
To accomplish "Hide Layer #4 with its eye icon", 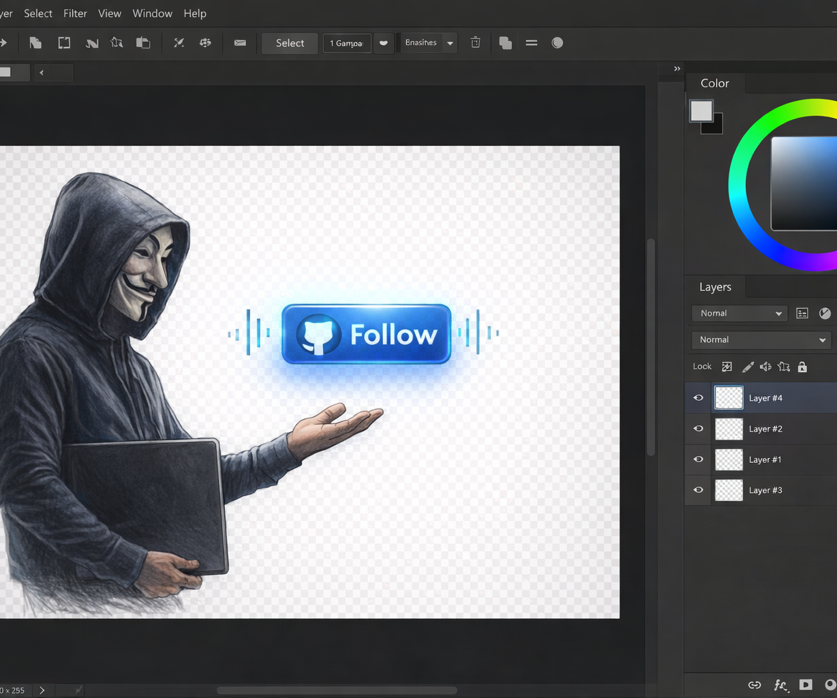I will click(699, 398).
